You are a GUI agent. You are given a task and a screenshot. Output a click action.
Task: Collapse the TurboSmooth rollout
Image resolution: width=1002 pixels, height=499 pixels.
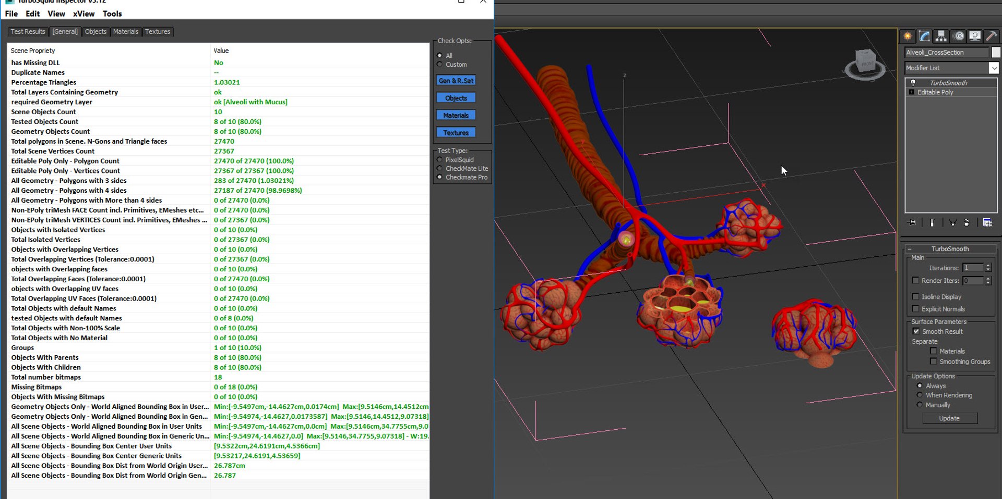tap(910, 249)
